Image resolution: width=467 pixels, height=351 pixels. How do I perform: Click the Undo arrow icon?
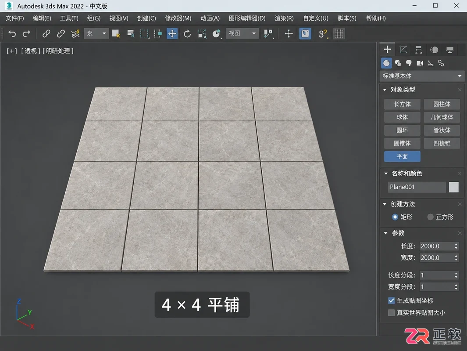point(12,34)
